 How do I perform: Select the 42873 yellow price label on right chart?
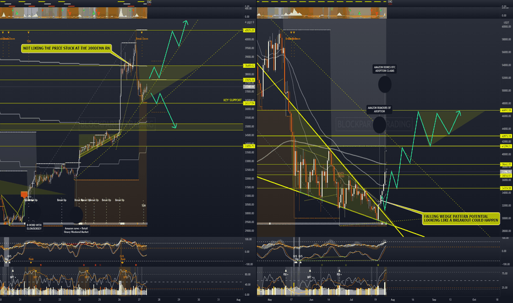pyautogui.click(x=506, y=136)
